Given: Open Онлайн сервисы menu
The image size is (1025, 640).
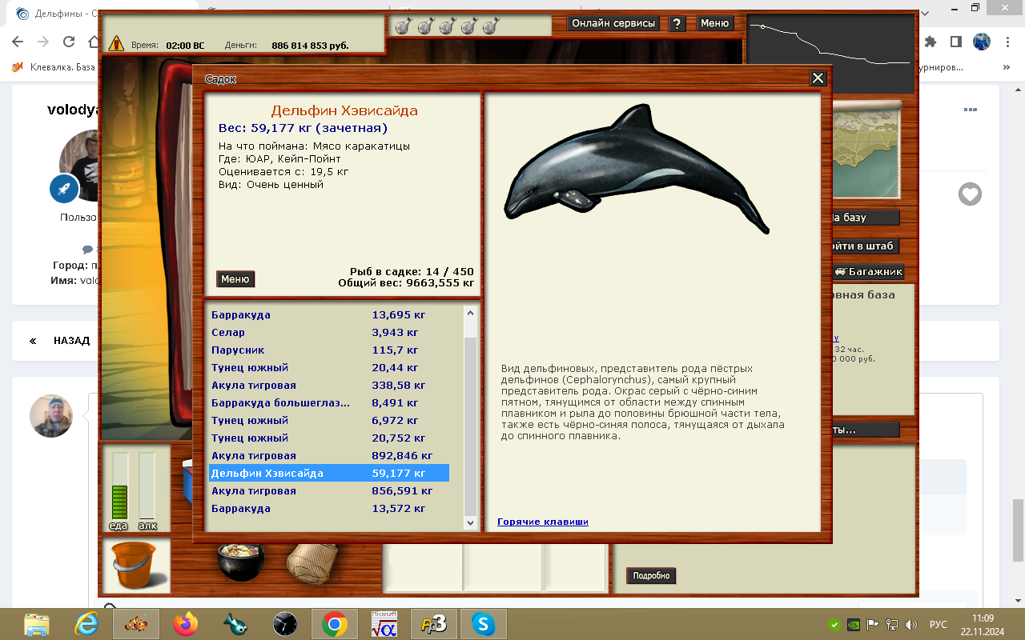Looking at the screenshot, I should pyautogui.click(x=613, y=24).
